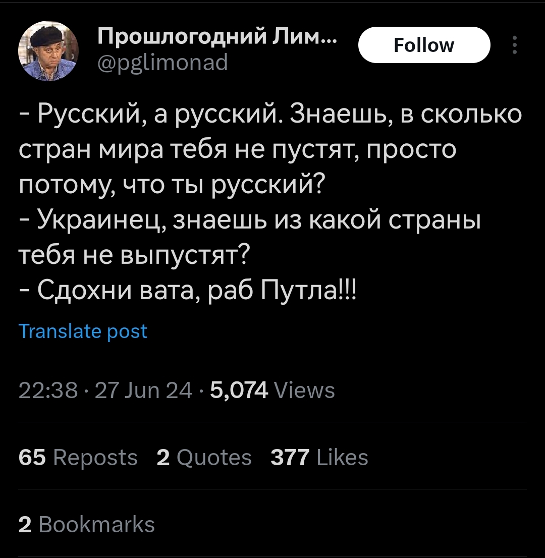Open the three-dot more options menu

pos(514,45)
